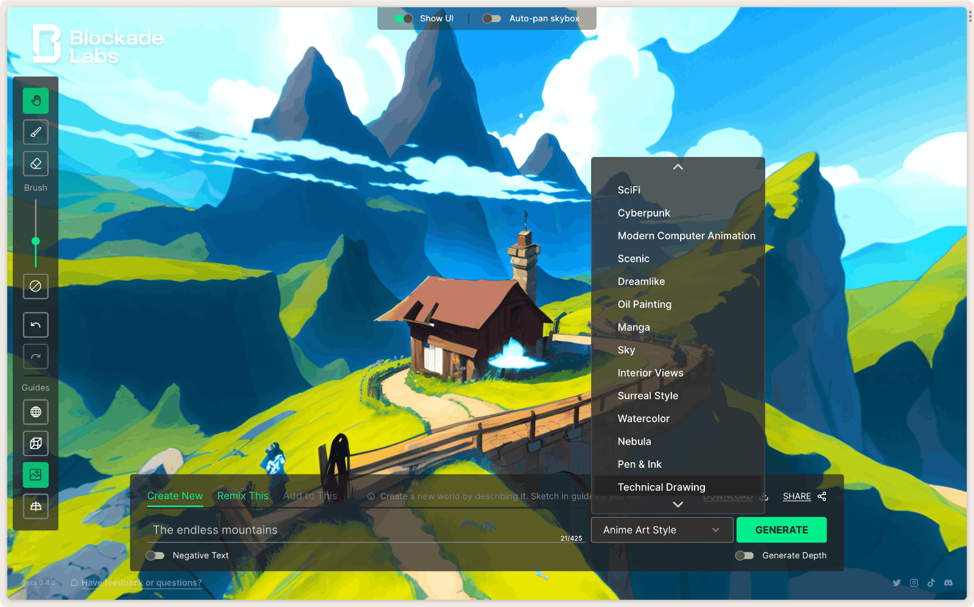Click the GENERATE button
Image resolution: width=974 pixels, height=607 pixels.
pyautogui.click(x=782, y=530)
